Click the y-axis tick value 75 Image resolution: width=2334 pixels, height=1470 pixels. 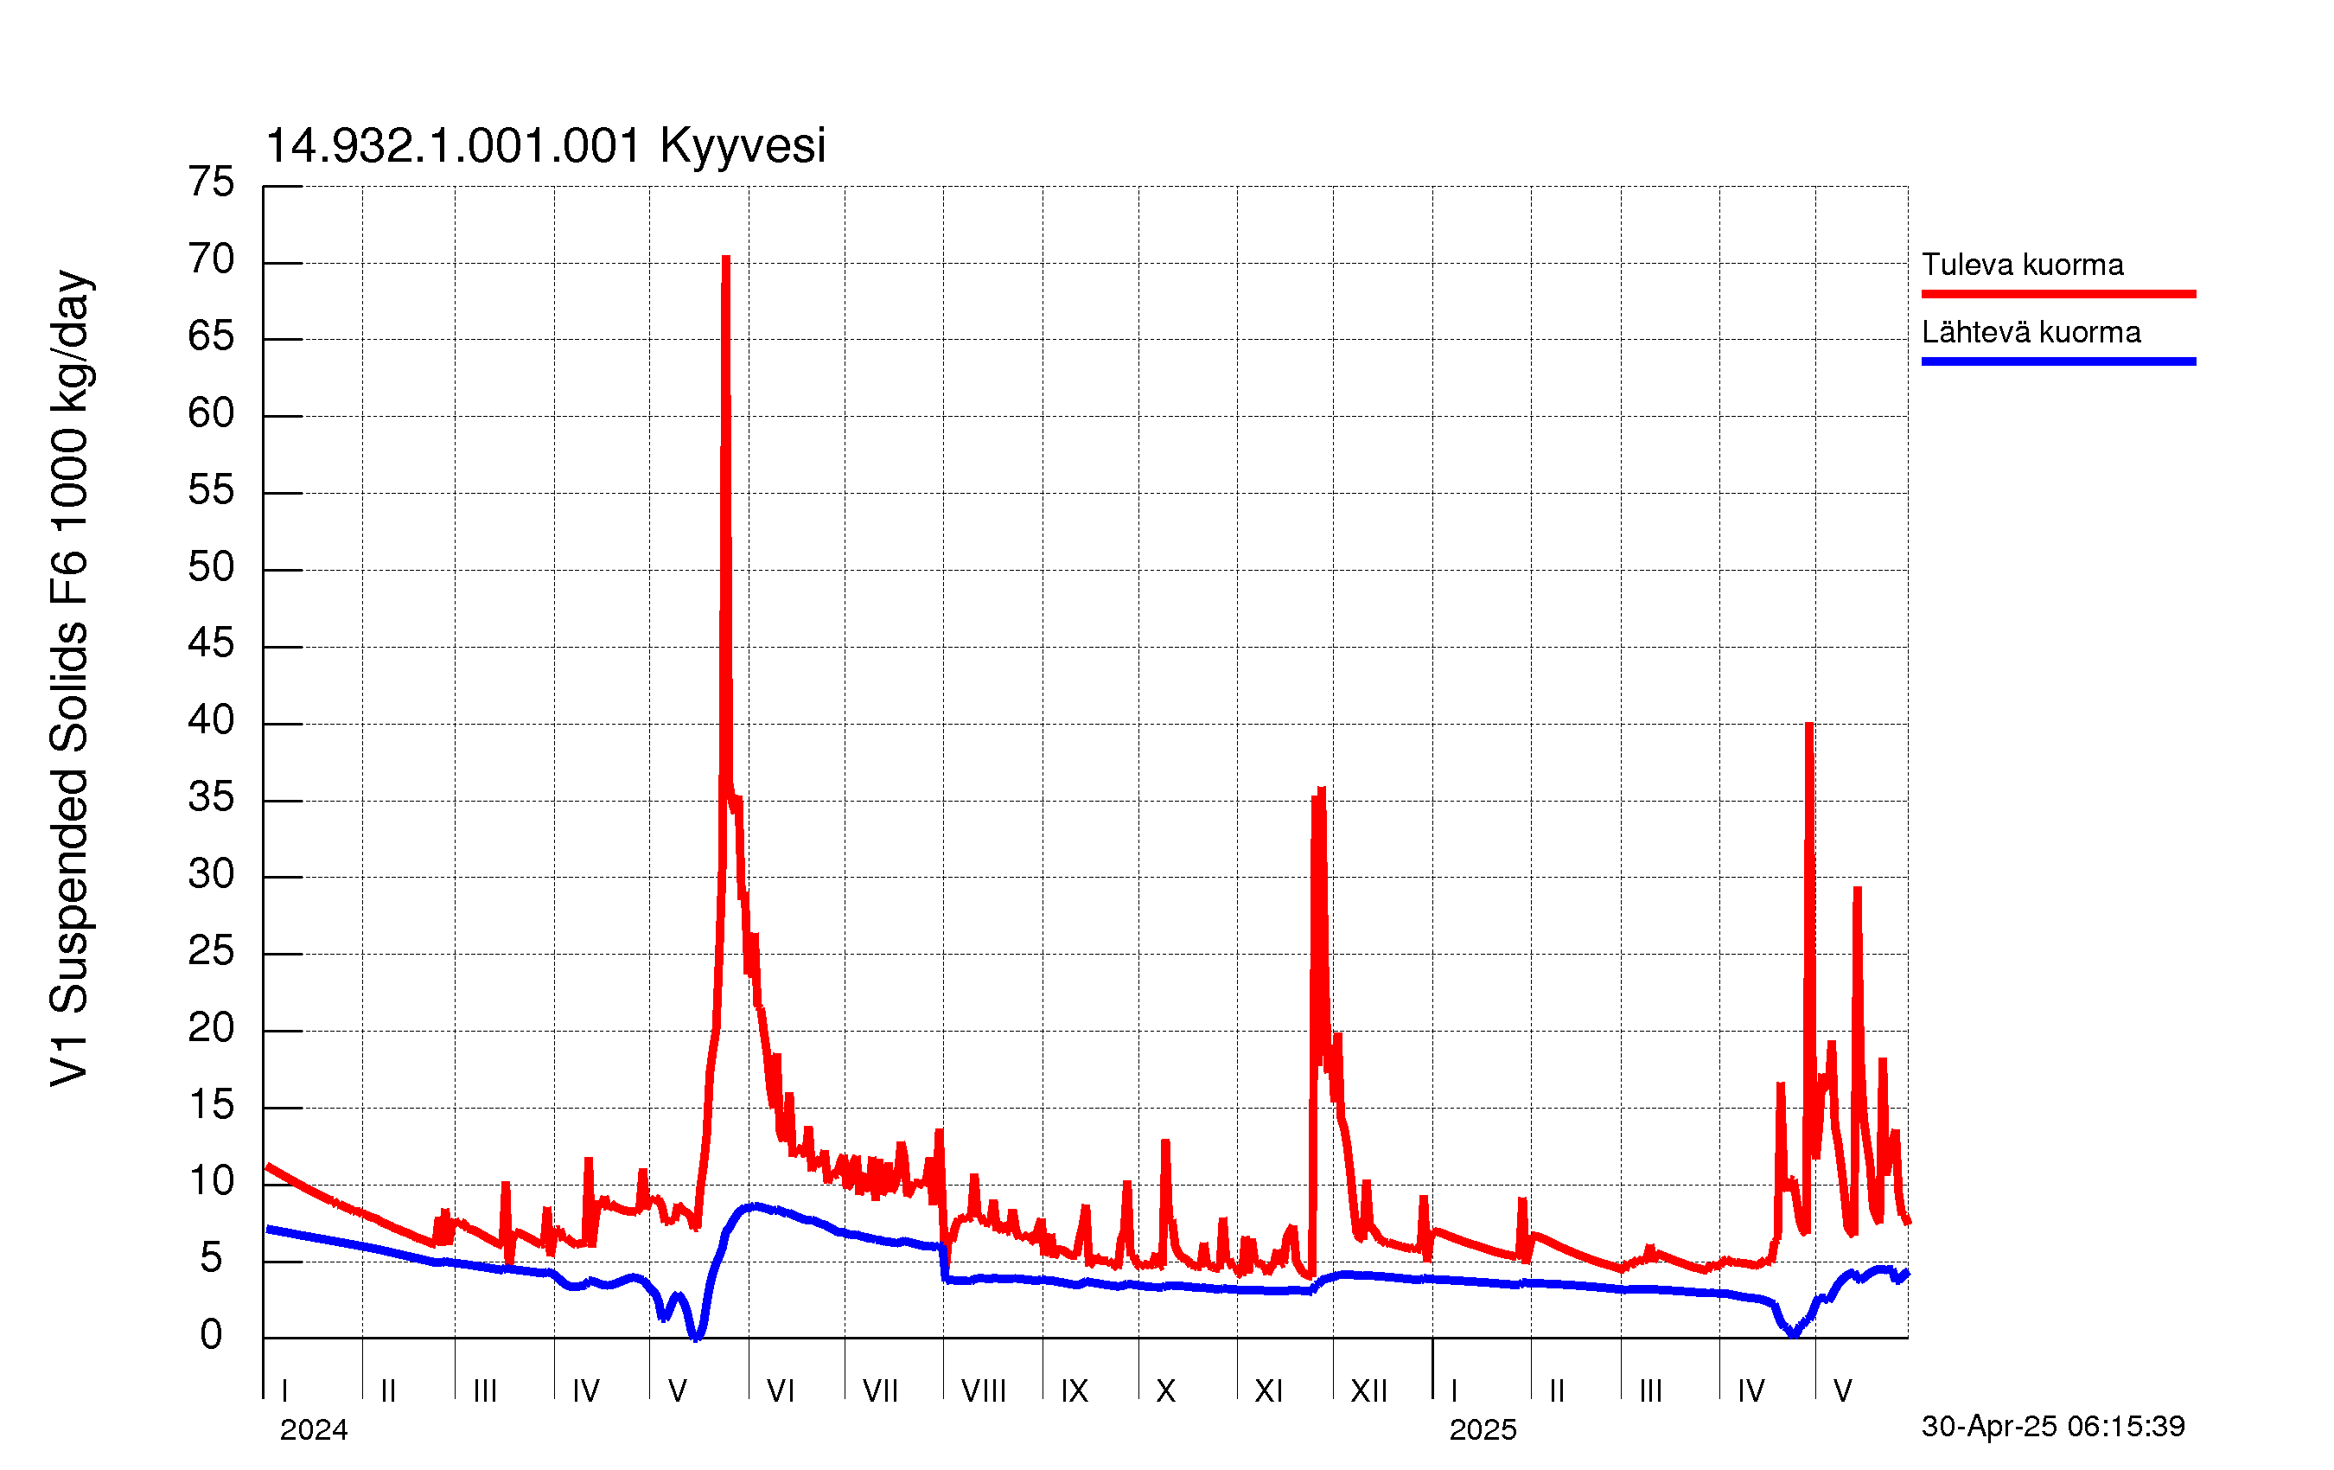211,182
